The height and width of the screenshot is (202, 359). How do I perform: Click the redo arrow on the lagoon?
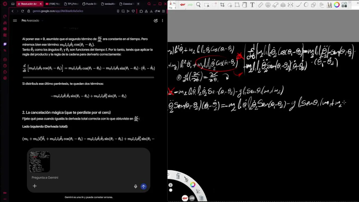tap(192, 198)
